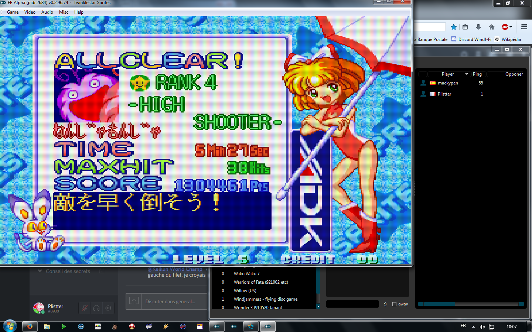Click the Adblock Plus ABP icon

[505, 27]
